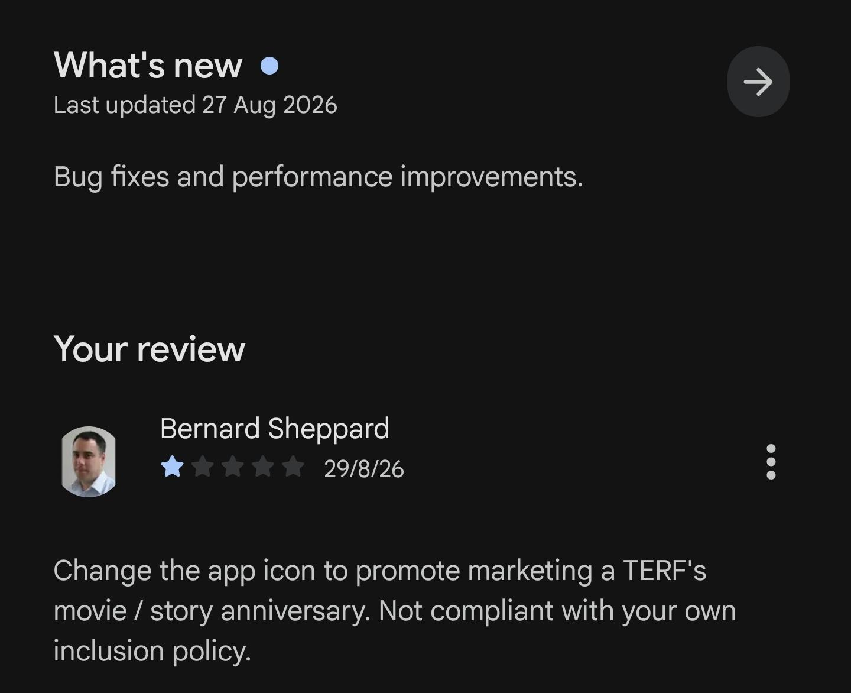Set rating to five stars
This screenshot has width=851, height=693.
pyautogui.click(x=293, y=467)
